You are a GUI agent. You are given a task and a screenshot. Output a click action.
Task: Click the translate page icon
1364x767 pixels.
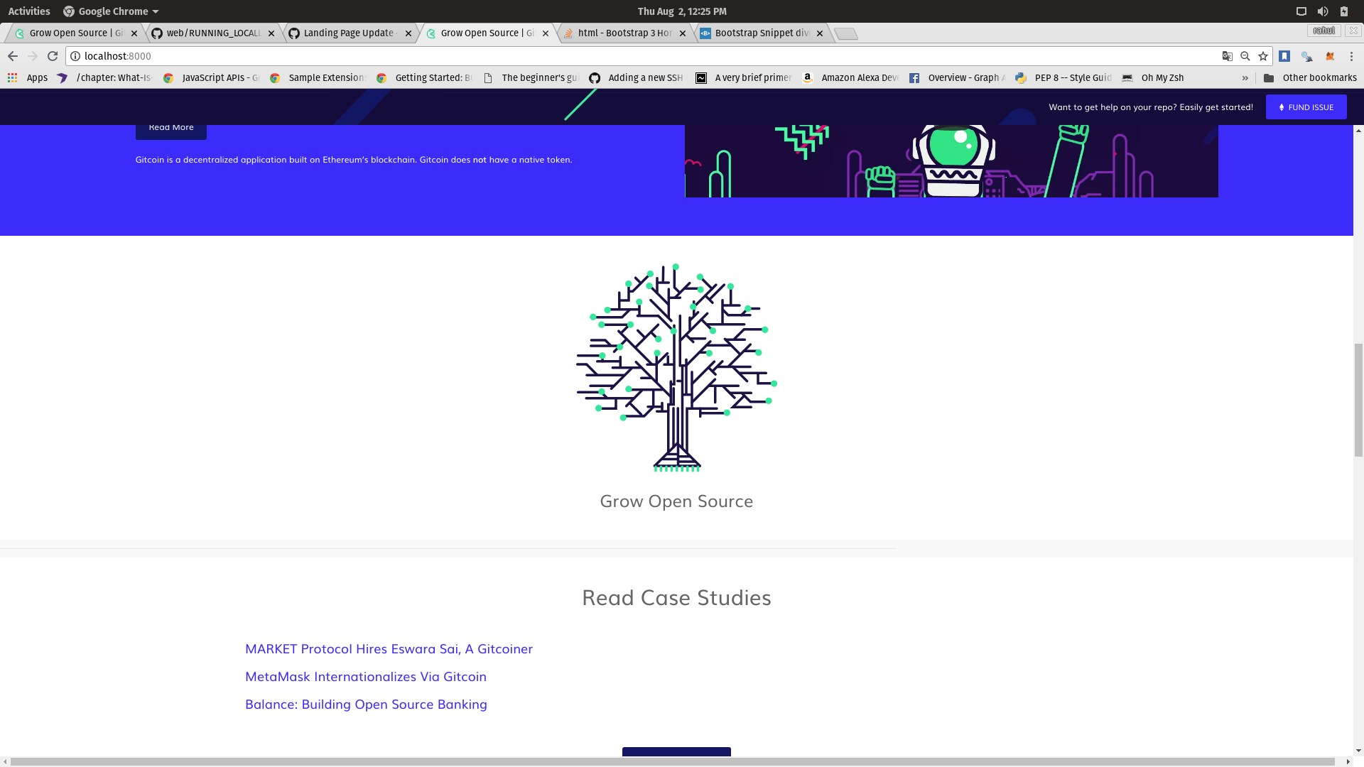pyautogui.click(x=1228, y=56)
